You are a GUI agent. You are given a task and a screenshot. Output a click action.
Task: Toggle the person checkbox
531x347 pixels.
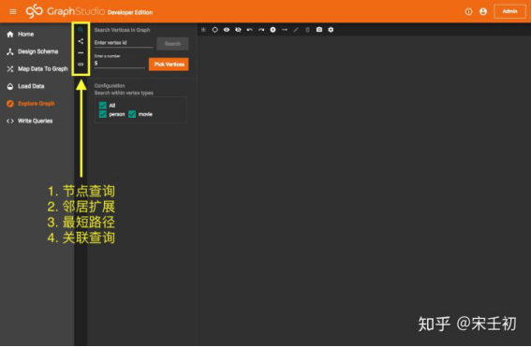[103, 114]
